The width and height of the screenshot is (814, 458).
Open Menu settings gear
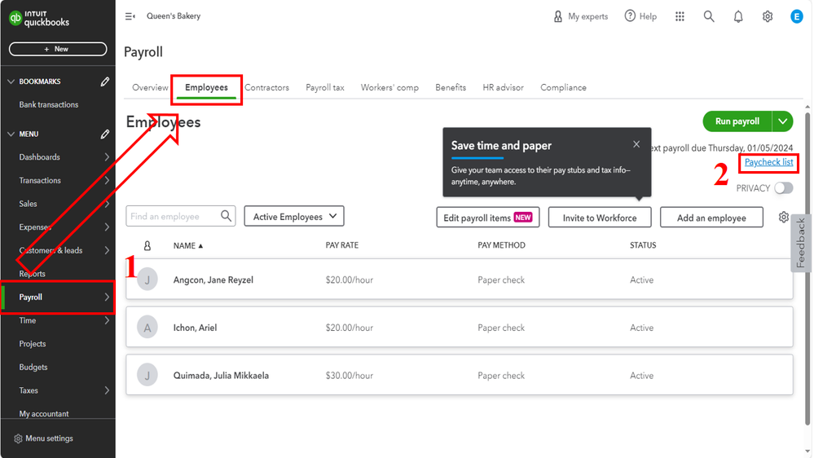tap(18, 438)
